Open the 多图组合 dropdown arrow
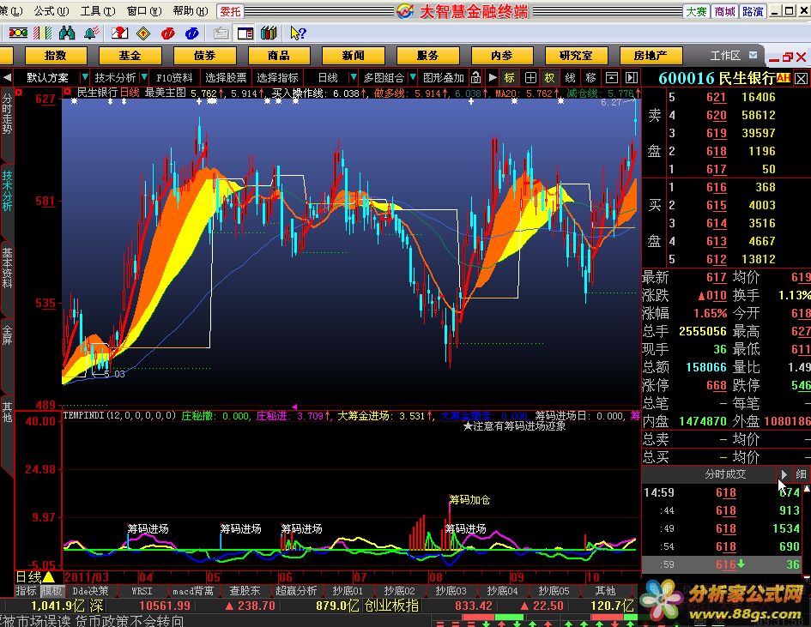 [413, 77]
